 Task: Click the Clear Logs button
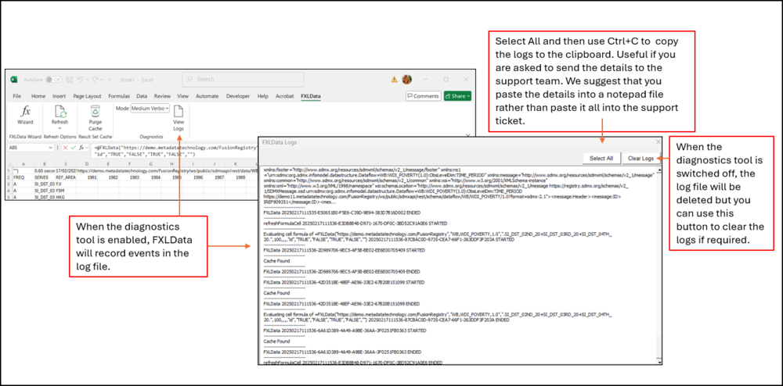tap(640, 158)
